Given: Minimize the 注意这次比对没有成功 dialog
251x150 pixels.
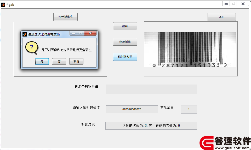Looking at the screenshot, I should [73, 33].
